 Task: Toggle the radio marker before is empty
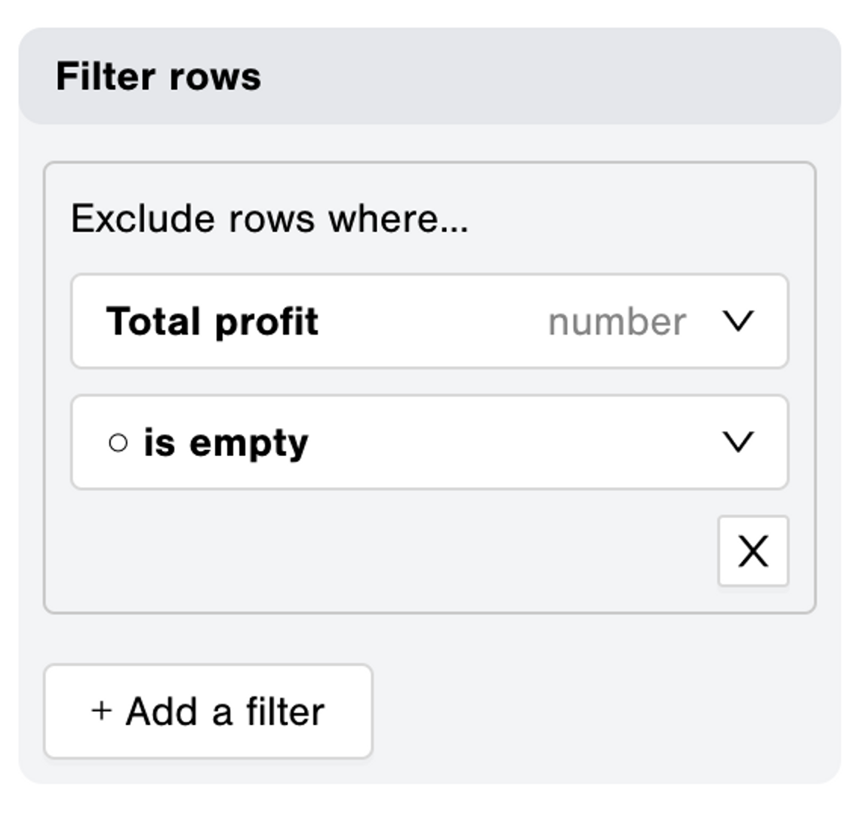coord(119,442)
